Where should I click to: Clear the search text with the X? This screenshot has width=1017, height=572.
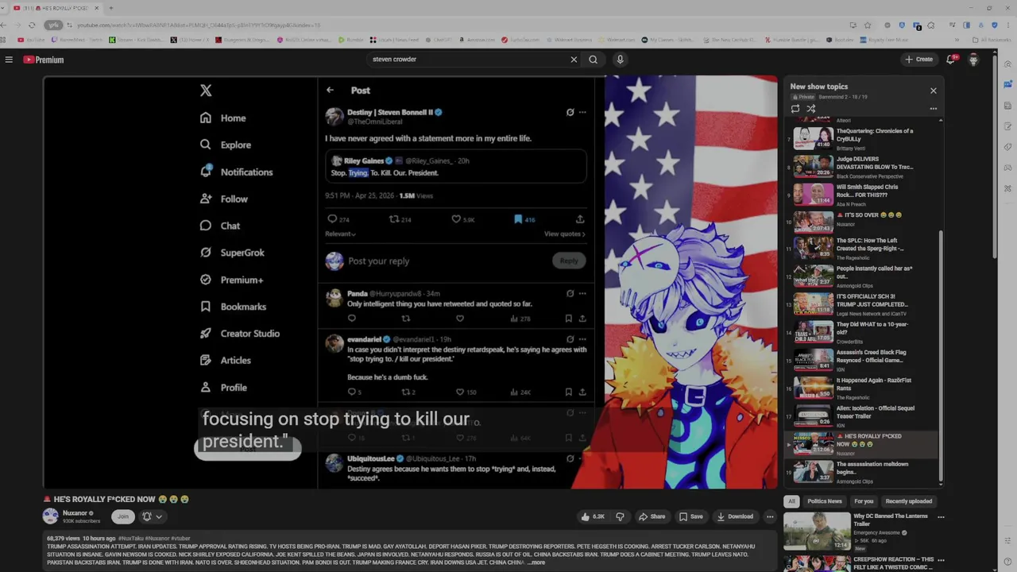point(574,60)
